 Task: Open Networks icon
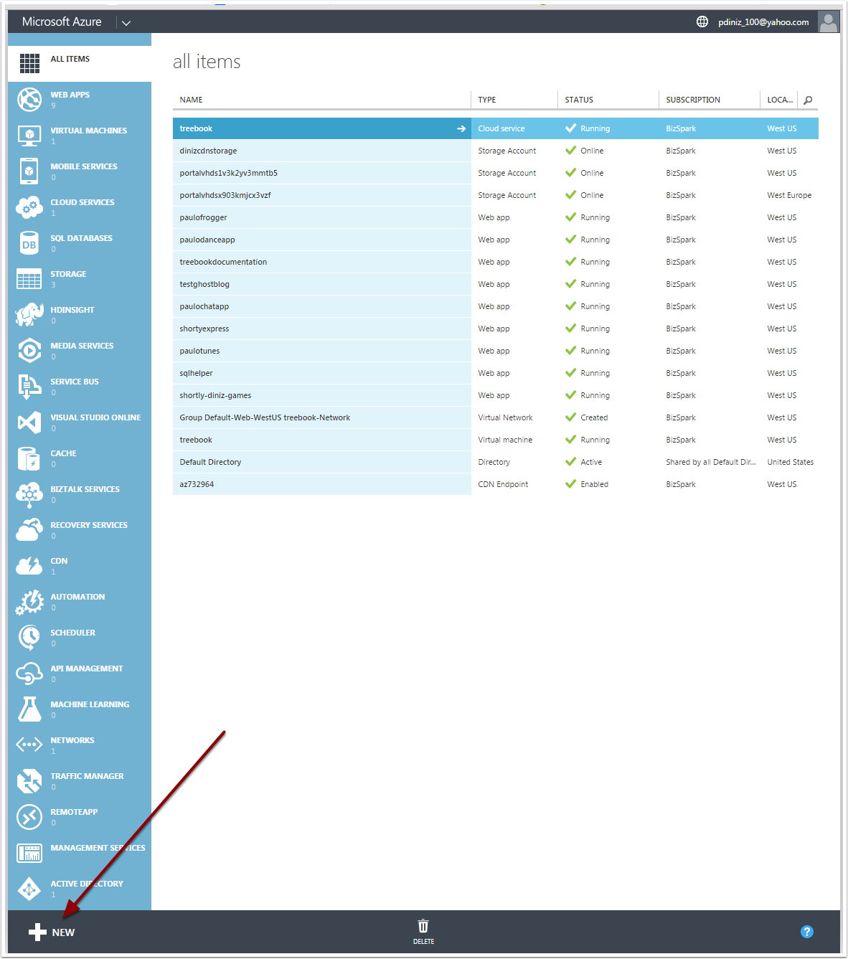(29, 745)
